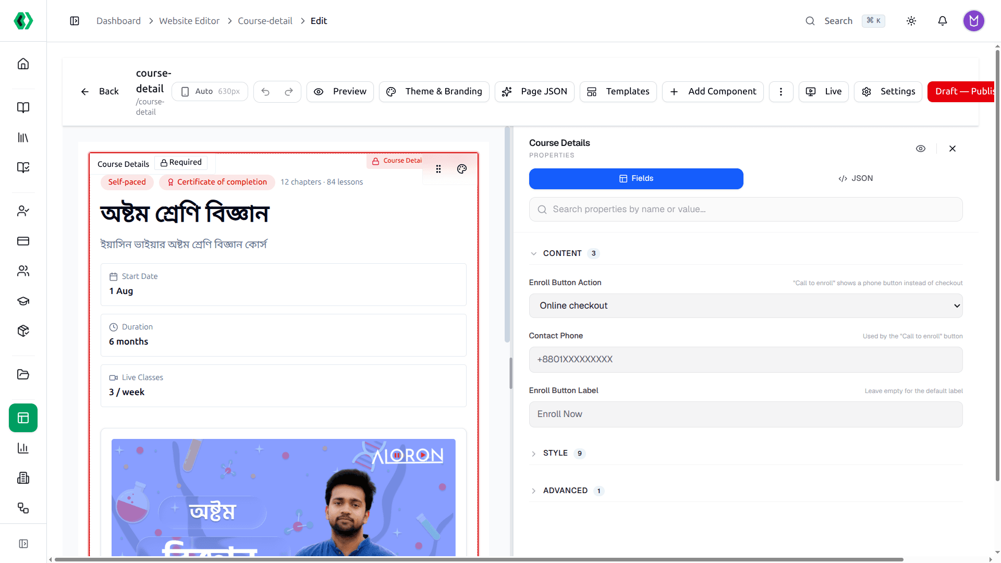Image resolution: width=1001 pixels, height=563 pixels.
Task: Open the graduation cap icon in sidebar
Action: (x=23, y=301)
